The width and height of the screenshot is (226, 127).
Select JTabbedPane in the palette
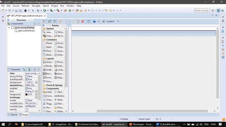click(59, 47)
